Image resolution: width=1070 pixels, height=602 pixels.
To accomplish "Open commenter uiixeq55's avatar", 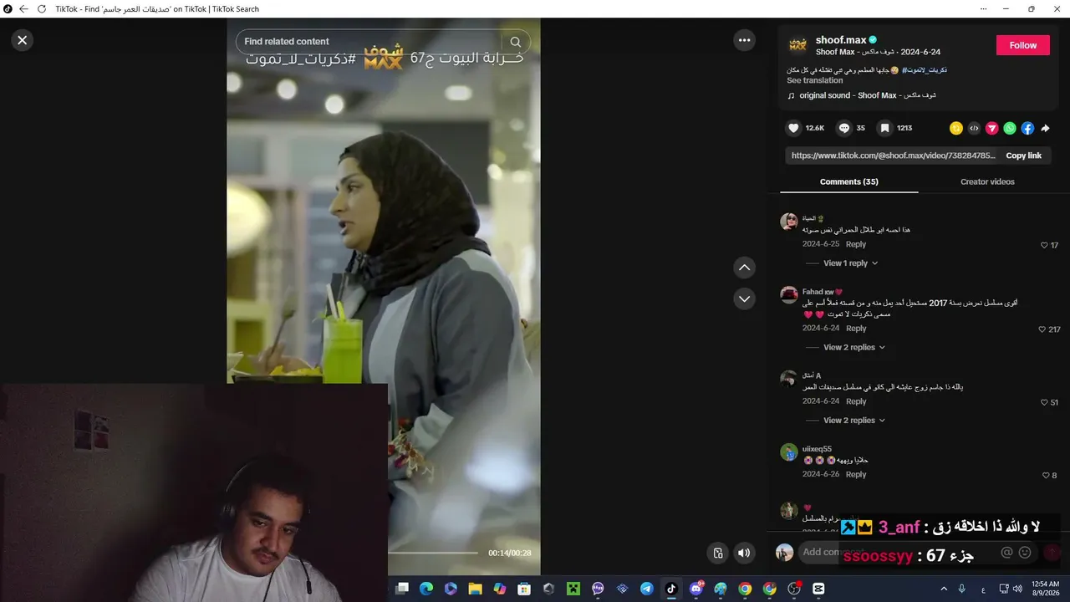I will click(x=788, y=452).
